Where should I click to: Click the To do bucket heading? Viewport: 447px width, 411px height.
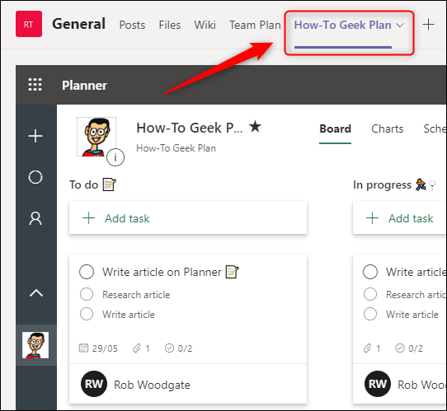pos(92,184)
